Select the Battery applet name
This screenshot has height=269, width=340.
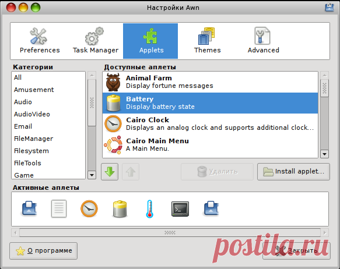(x=139, y=99)
